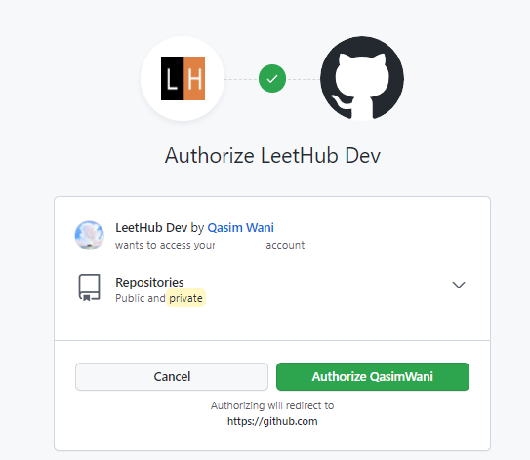This screenshot has height=460, width=530.
Task: Click the Authorize LeetHub Dev title
Action: point(272,156)
